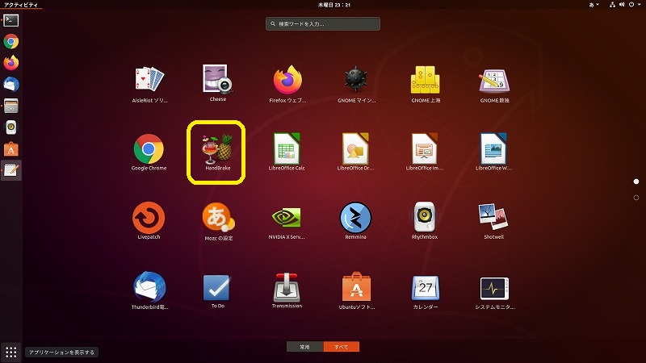646x363 pixels.
Task: Open LibreOffice Impress
Action: pos(425,152)
